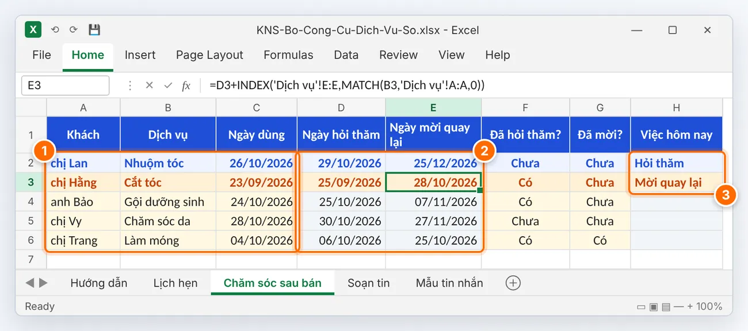Select column D header

coord(341,107)
